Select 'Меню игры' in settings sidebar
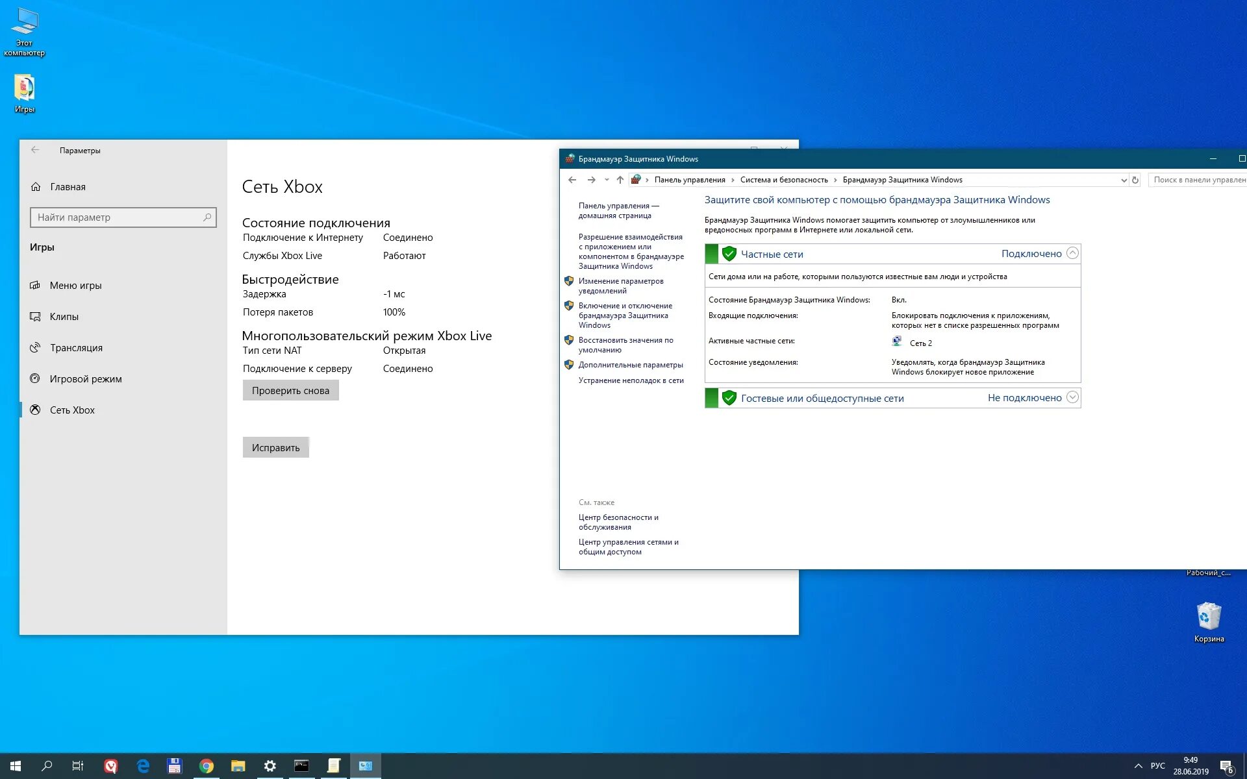1247x779 pixels. 123,286
